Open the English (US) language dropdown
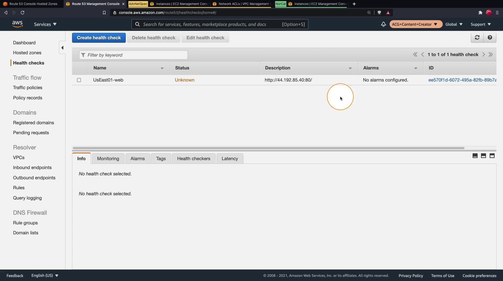 pyautogui.click(x=45, y=275)
